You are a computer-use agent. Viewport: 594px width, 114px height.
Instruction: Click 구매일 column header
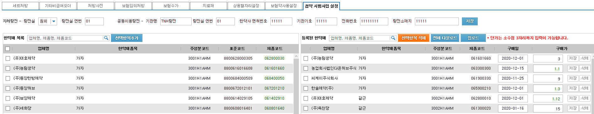(513, 49)
